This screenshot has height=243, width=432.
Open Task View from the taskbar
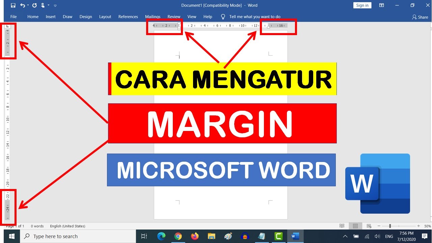pyautogui.click(x=144, y=236)
